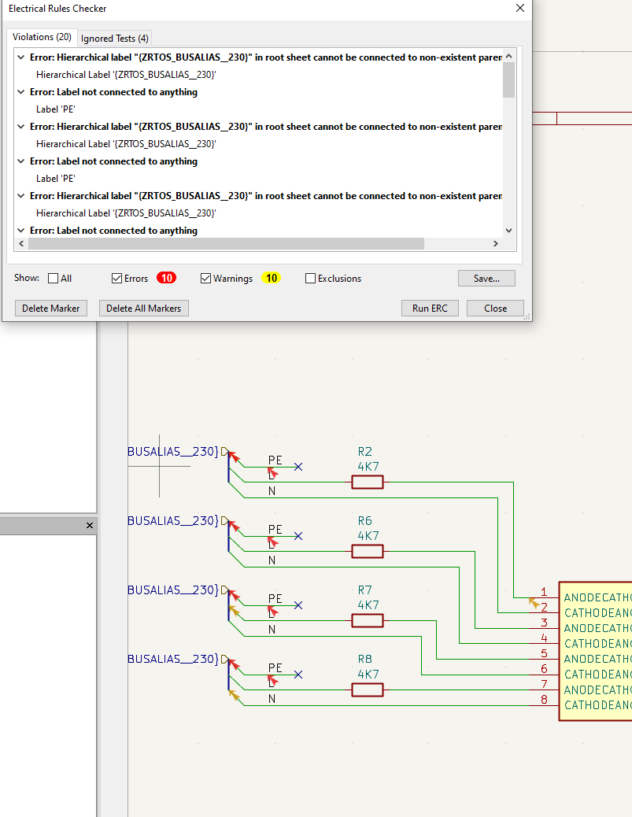Click the Delete All Markers button
Viewport: 632px width, 817px height.
(x=143, y=309)
